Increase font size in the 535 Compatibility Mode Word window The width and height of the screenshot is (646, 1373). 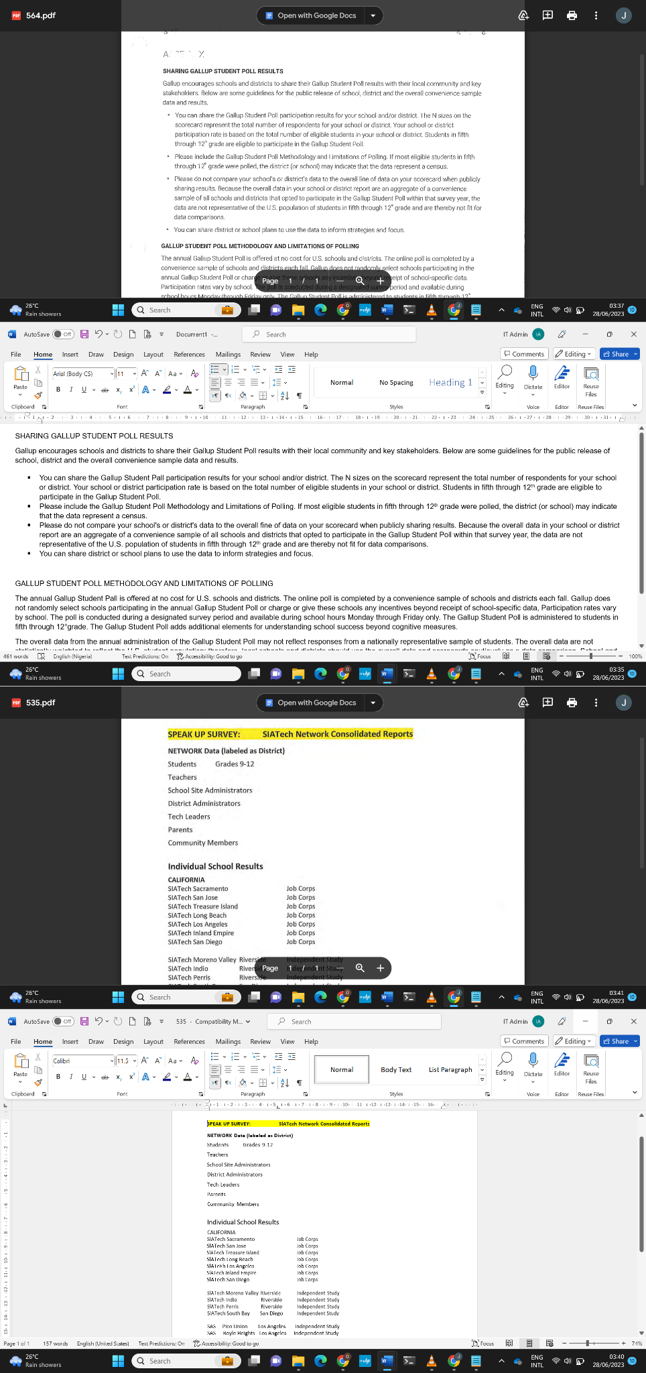pos(145,1061)
